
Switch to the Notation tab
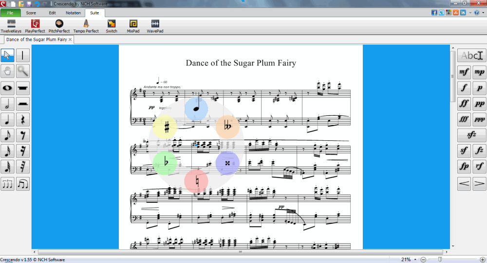(74, 13)
